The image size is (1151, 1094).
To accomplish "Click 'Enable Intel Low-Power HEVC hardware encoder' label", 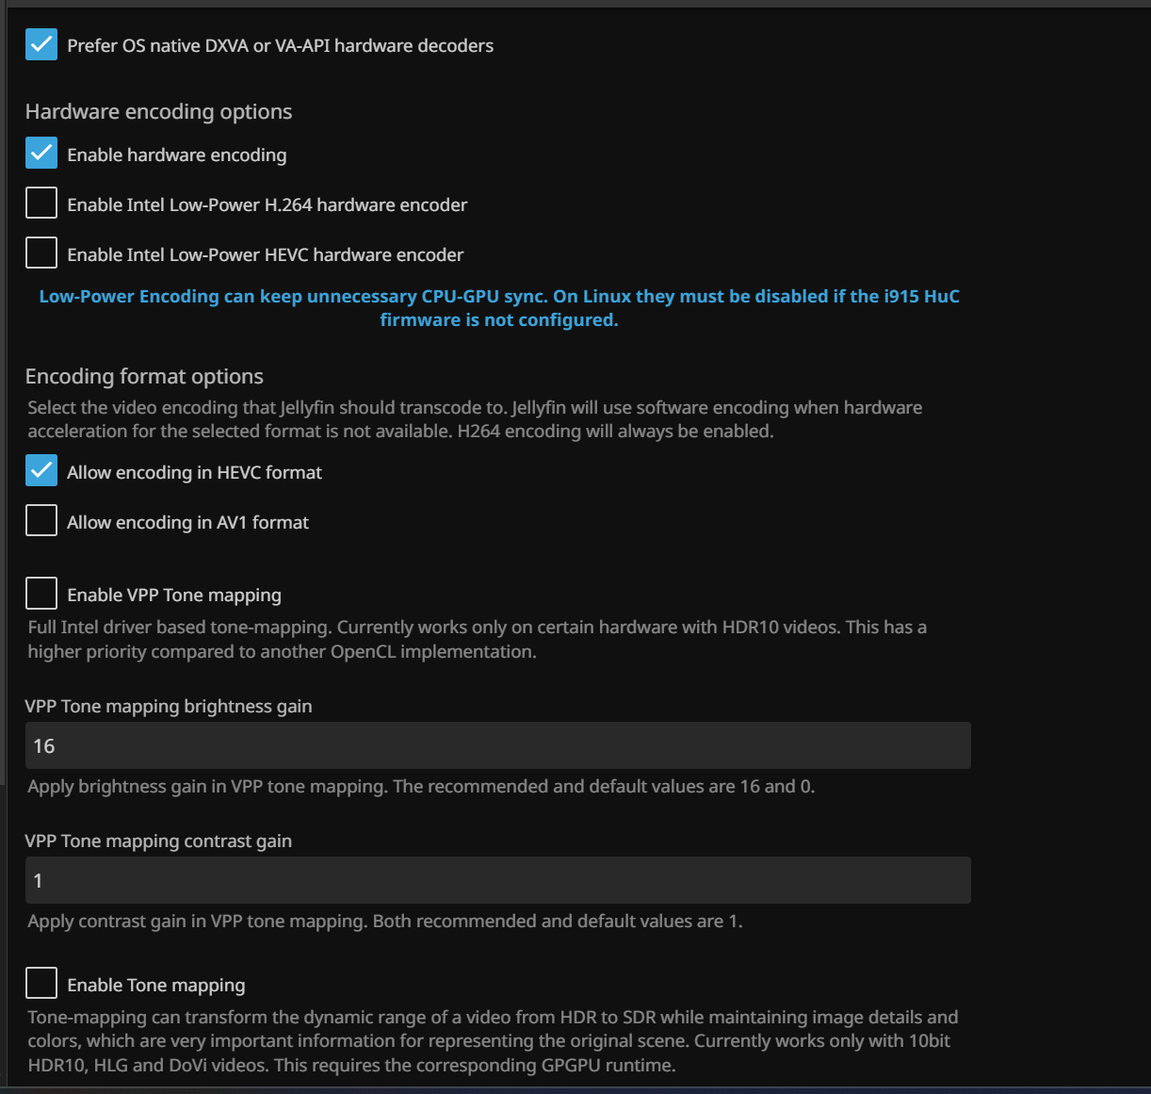I will (265, 255).
